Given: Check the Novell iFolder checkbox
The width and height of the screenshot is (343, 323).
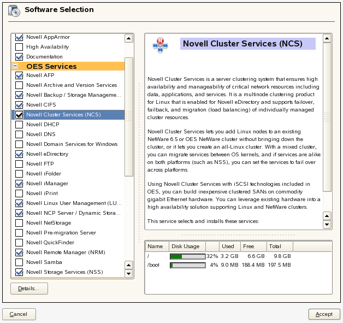Looking at the screenshot, I should 19,174.
